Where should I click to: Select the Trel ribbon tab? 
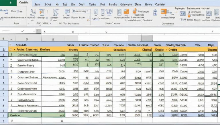[x=65, y=5]
